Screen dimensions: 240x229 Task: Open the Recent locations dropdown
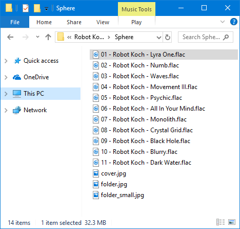pyautogui.click(x=37, y=37)
